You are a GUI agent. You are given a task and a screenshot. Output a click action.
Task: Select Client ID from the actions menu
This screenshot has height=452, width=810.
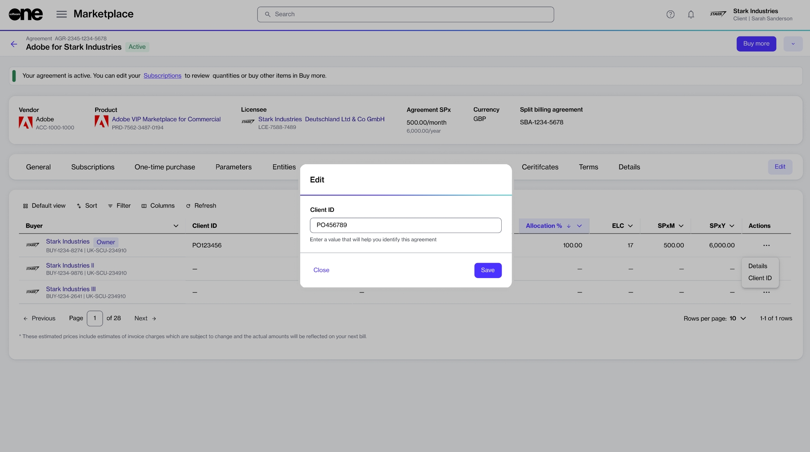(760, 278)
